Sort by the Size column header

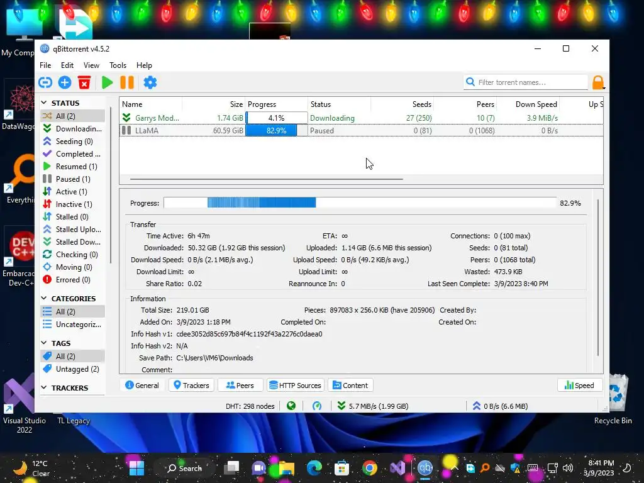214,104
